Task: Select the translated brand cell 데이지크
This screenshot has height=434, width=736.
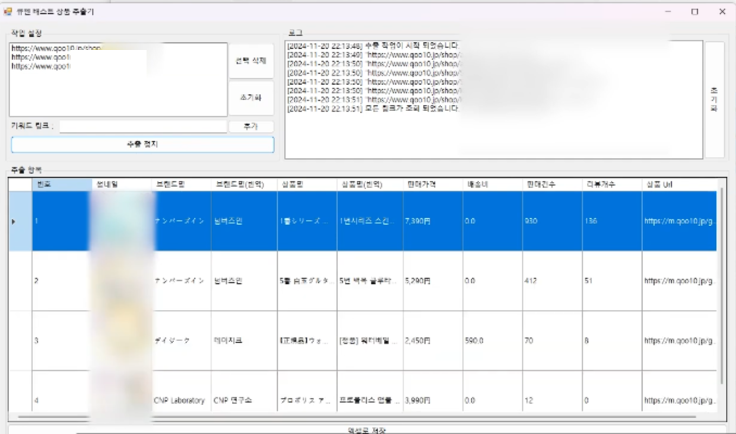Action: tap(244, 341)
